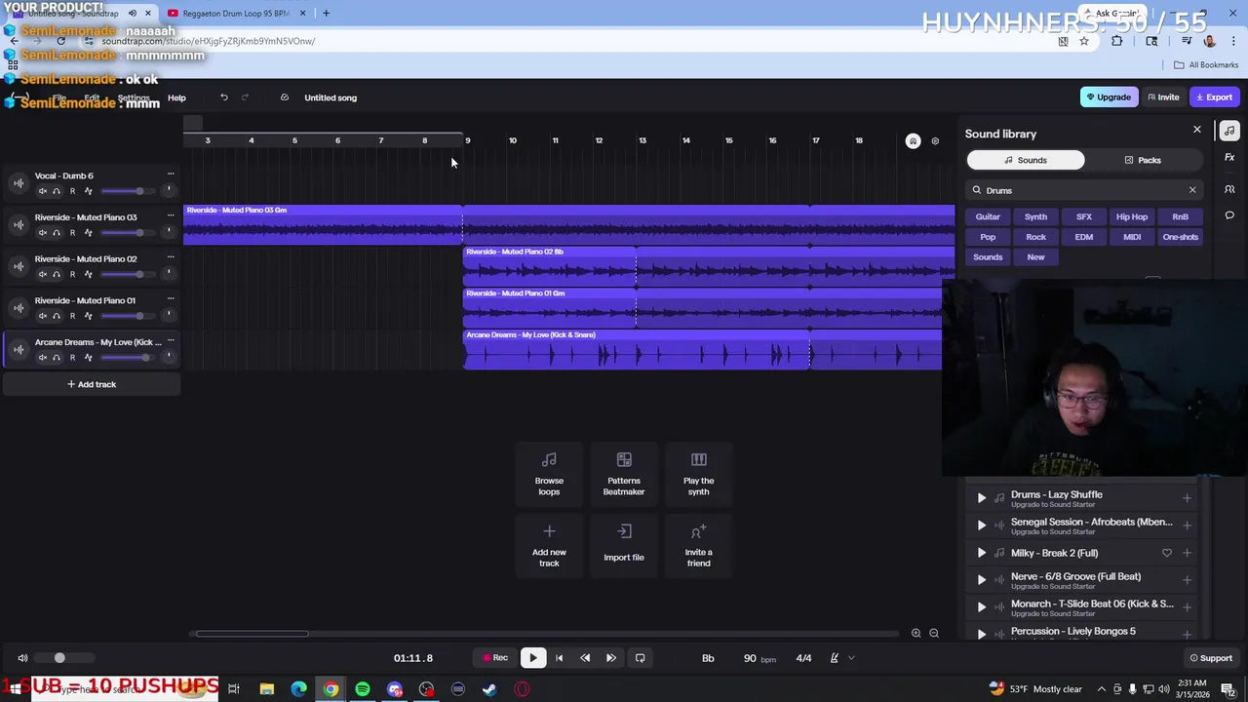Click the timeline snap magnet icon
This screenshot has width=1248, height=702.
913,141
